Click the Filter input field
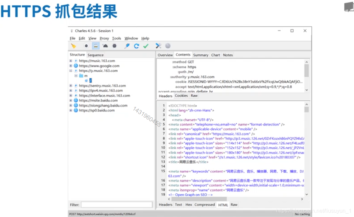The width and height of the screenshot is (354, 217). click(x=117, y=204)
